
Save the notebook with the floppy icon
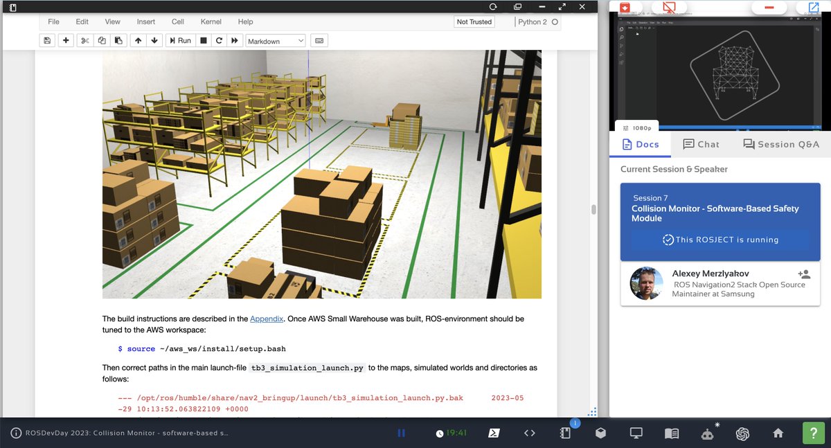(47, 41)
